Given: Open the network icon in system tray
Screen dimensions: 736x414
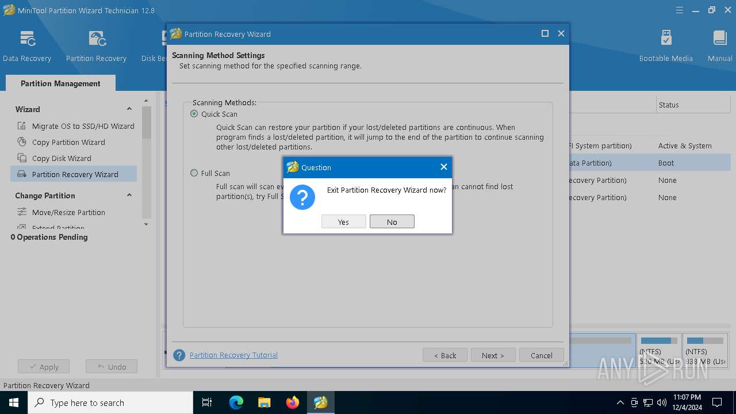Looking at the screenshot, I should point(648,402).
